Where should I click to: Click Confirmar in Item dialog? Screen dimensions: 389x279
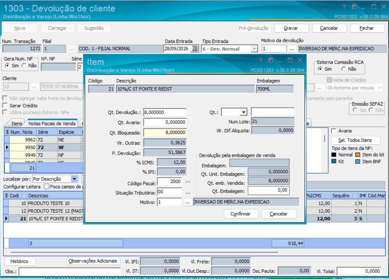pos(241,214)
